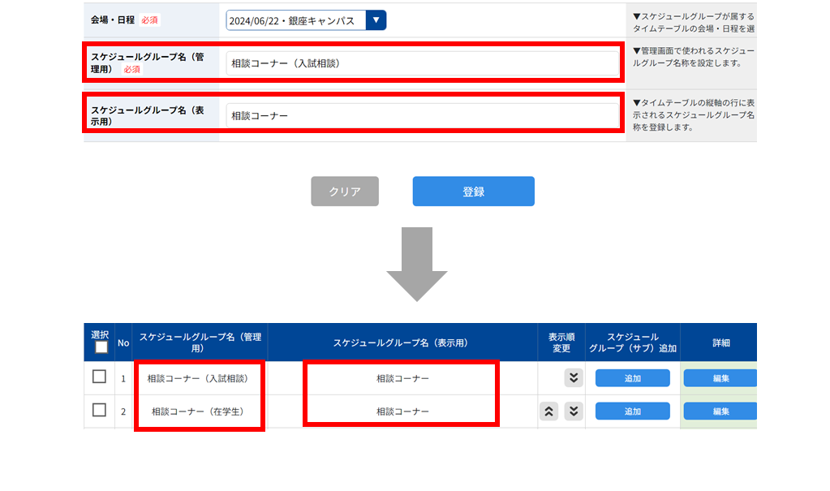Screen dimensions: 830x491
Task: Select 相談コーナー（在学生） table cell
Action: click(x=200, y=411)
